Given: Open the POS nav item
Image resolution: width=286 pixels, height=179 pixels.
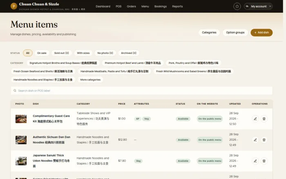Looking at the screenshot, I should pyautogui.click(x=118, y=7).
